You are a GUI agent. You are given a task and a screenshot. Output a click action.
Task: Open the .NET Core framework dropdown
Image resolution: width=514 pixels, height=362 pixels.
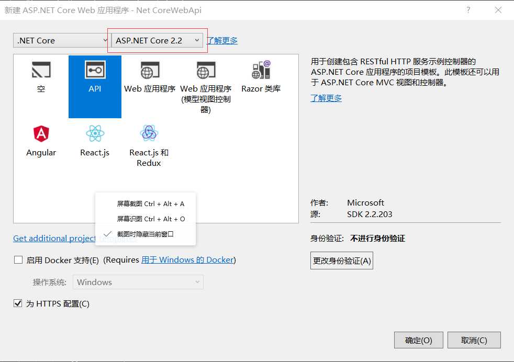click(61, 40)
